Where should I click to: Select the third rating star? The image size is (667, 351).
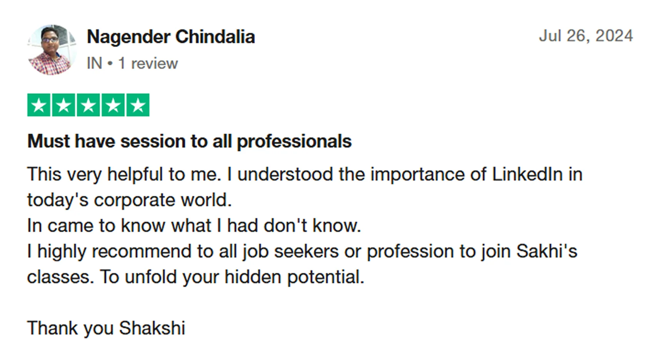88,105
